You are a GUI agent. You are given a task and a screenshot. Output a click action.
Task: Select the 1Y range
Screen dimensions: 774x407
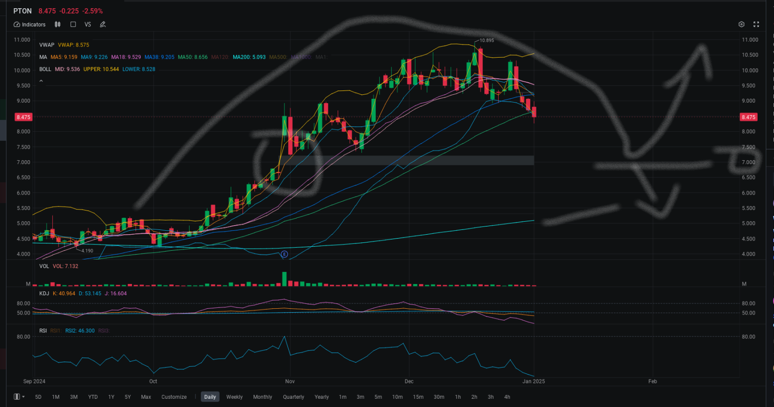pos(111,397)
